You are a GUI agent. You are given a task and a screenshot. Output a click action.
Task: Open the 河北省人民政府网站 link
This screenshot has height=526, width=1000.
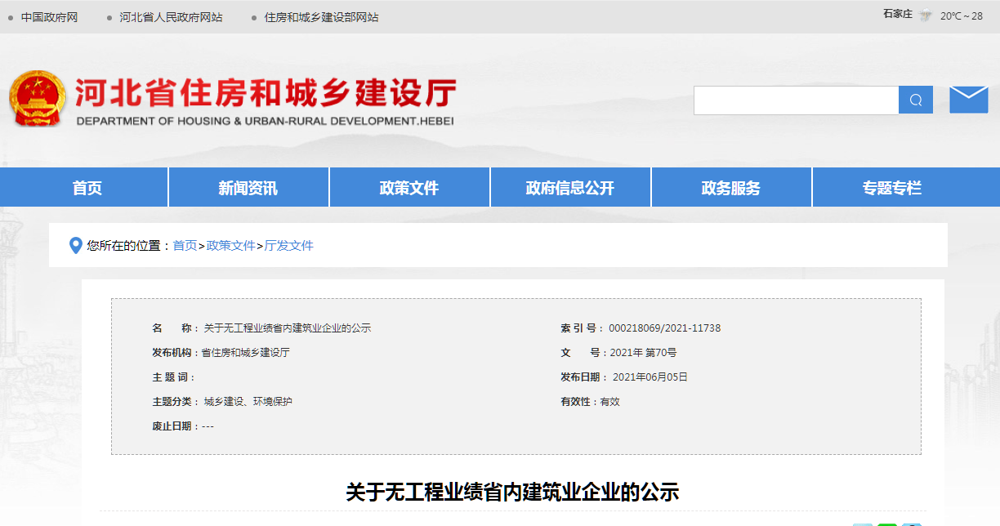tap(170, 17)
